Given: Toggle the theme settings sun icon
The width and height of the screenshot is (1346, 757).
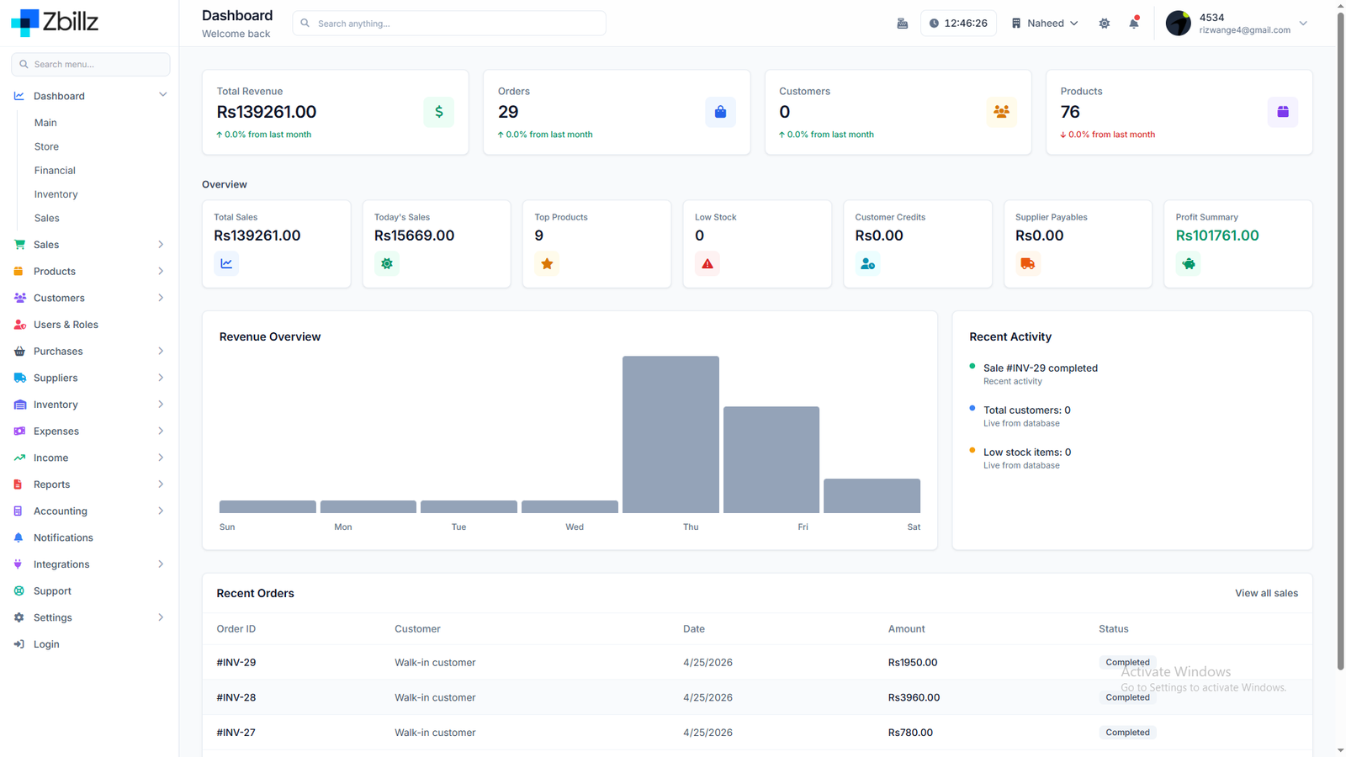Looking at the screenshot, I should click(1105, 24).
